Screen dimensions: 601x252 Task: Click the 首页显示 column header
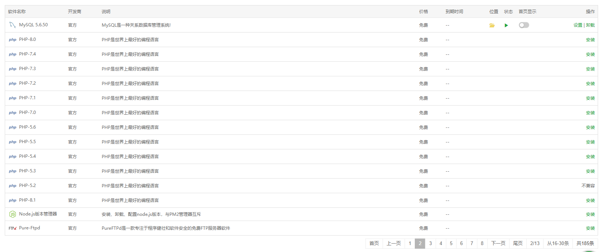pyautogui.click(x=527, y=12)
